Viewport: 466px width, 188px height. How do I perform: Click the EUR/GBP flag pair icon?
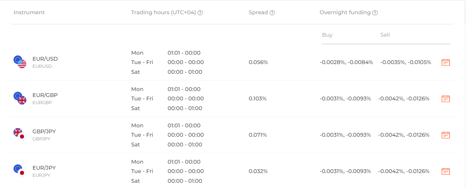[20, 98]
